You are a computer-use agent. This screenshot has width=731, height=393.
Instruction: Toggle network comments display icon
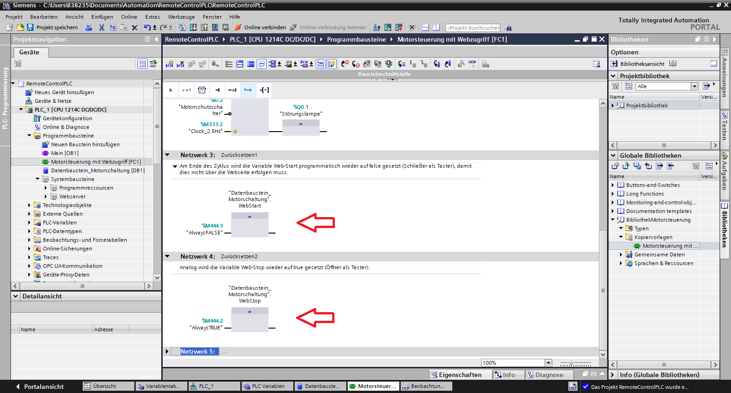262,64
